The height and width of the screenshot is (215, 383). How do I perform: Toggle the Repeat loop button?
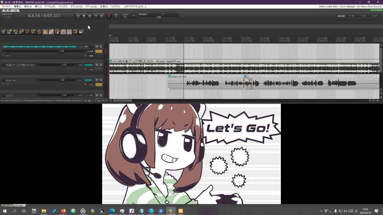coord(116,16)
